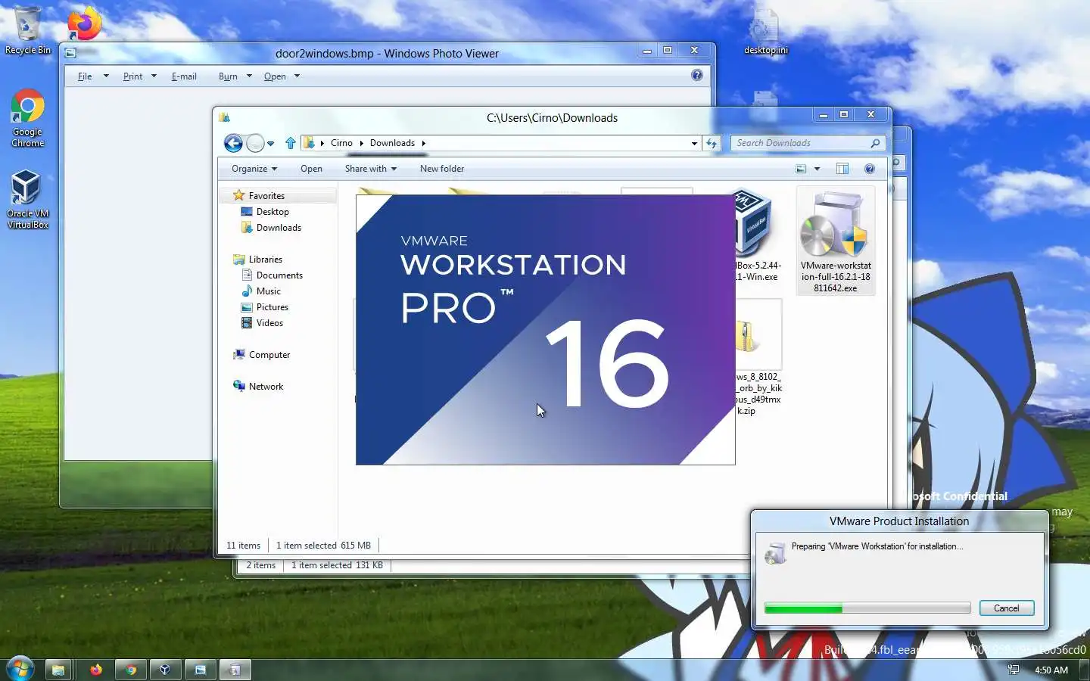Click the network icon in system tray

coord(1014,670)
